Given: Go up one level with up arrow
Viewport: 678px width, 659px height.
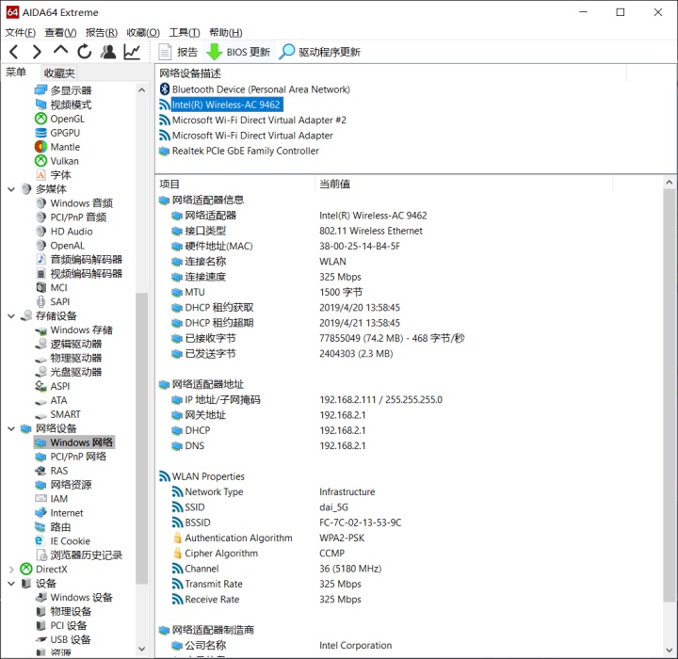Looking at the screenshot, I should 60,51.
